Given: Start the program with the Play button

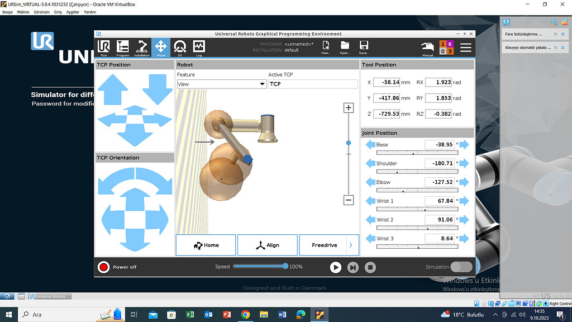Looking at the screenshot, I should 336,267.
